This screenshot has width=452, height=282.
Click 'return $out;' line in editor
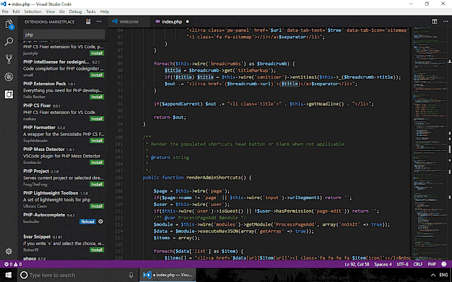point(170,117)
